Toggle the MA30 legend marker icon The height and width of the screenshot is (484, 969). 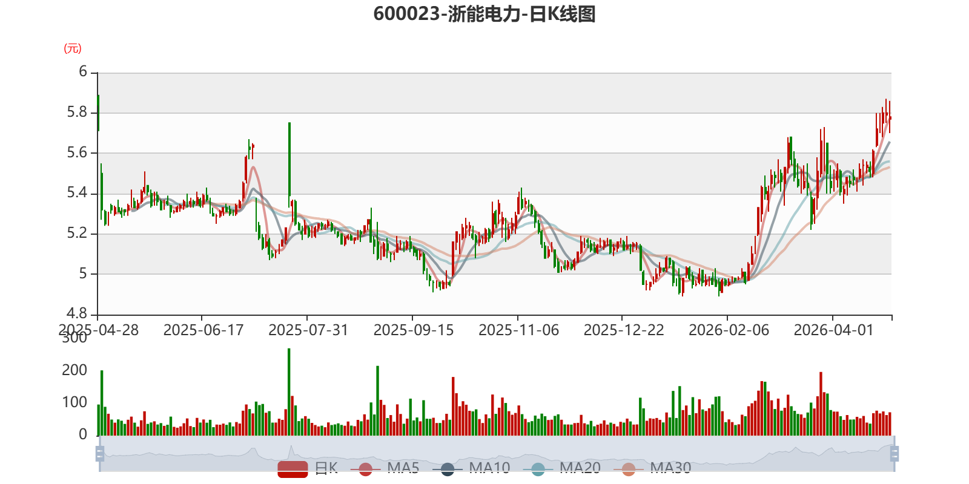[x=629, y=469]
